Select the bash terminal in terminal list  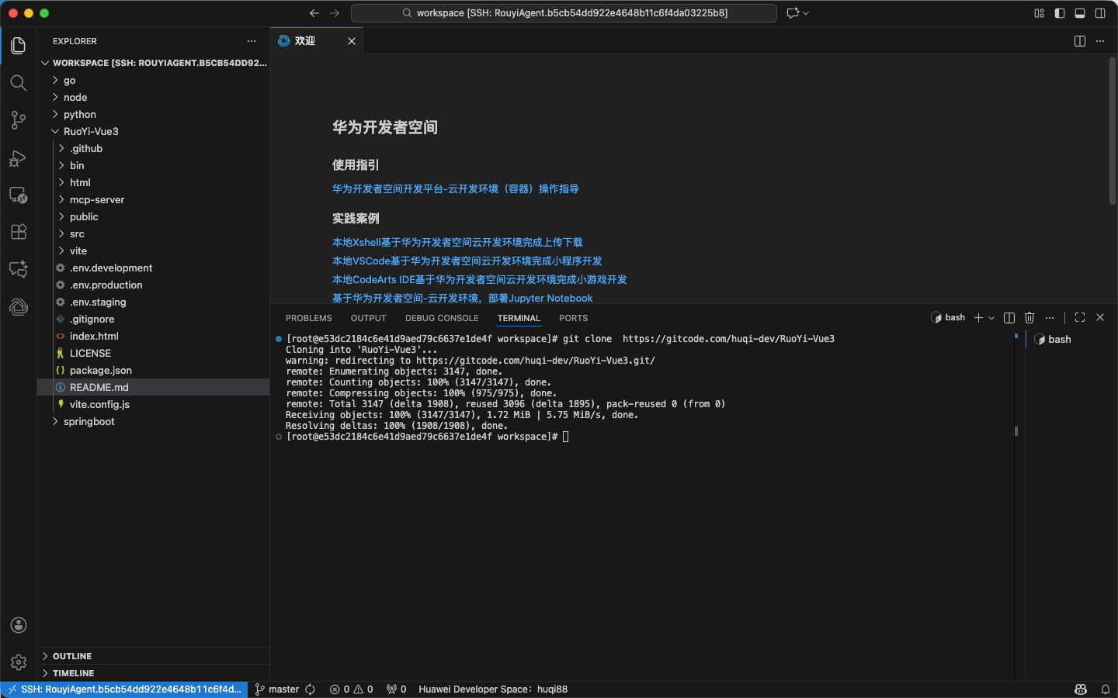point(1071,340)
